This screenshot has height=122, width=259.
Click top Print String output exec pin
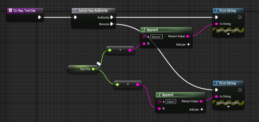point(240,17)
